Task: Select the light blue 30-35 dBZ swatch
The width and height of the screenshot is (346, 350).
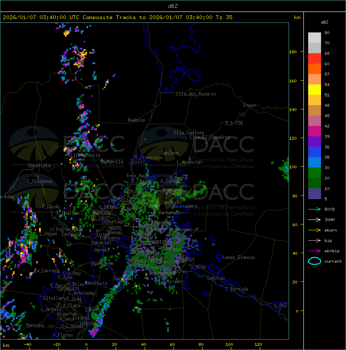Action: [314, 163]
